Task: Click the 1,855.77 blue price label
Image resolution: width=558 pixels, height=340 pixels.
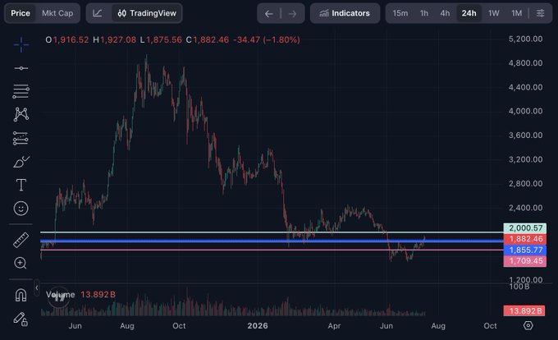Action: (525, 250)
